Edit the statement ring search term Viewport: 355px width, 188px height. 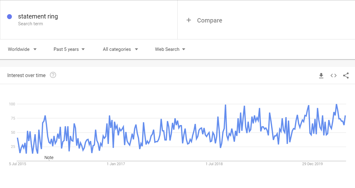(x=38, y=16)
